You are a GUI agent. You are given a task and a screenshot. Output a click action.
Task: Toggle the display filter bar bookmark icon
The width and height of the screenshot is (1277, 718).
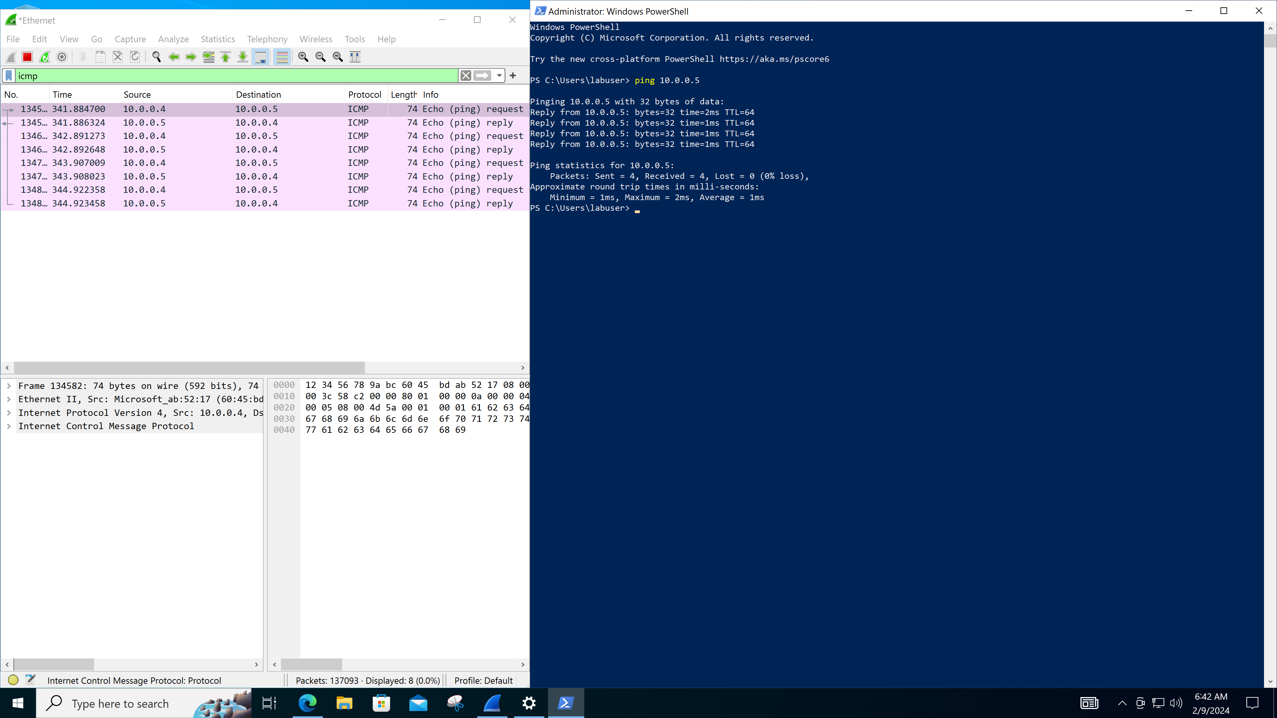click(9, 75)
